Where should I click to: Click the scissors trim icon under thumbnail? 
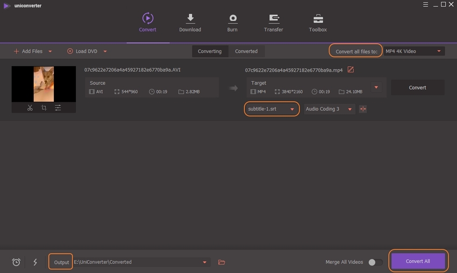pyautogui.click(x=30, y=108)
